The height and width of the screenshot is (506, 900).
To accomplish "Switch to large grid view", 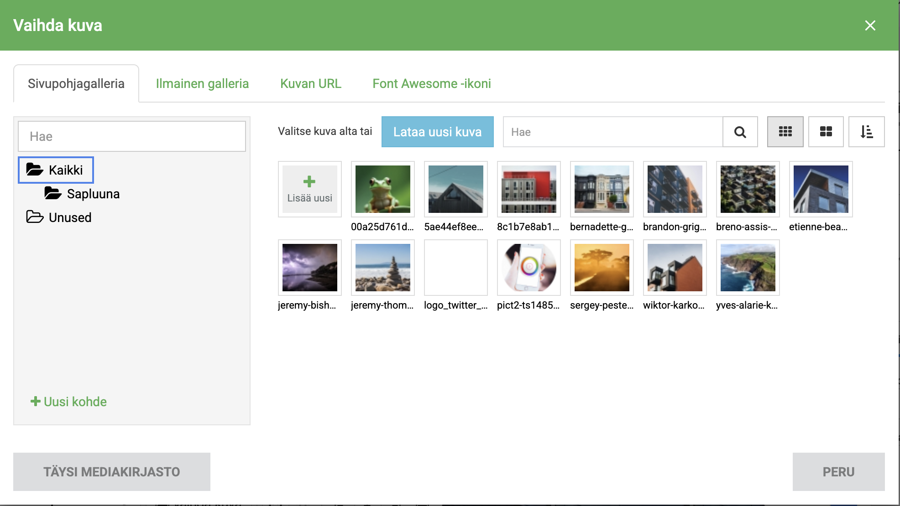I will tap(826, 132).
